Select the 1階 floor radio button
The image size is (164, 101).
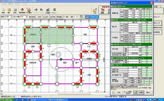(x=64, y=17)
